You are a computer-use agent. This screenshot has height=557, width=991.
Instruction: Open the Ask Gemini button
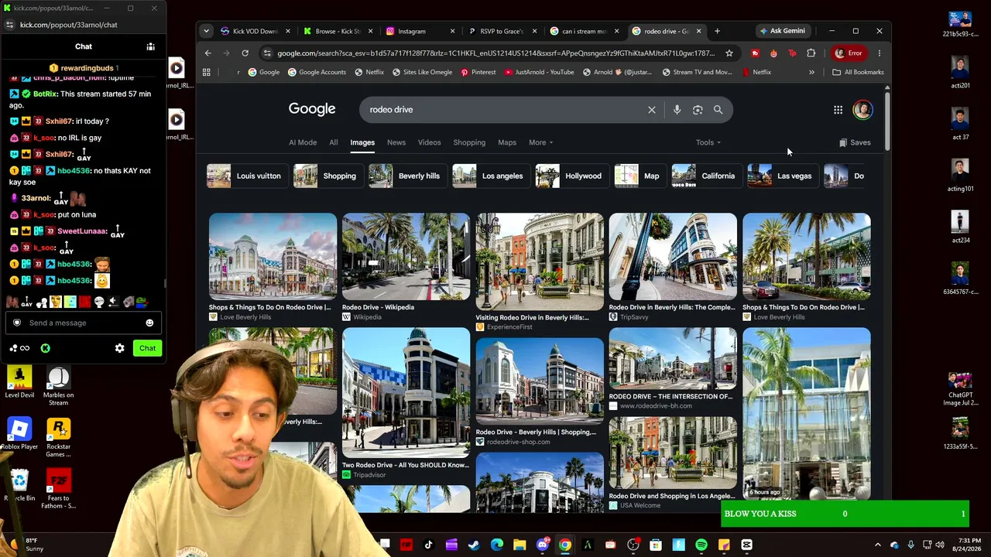[x=783, y=31]
